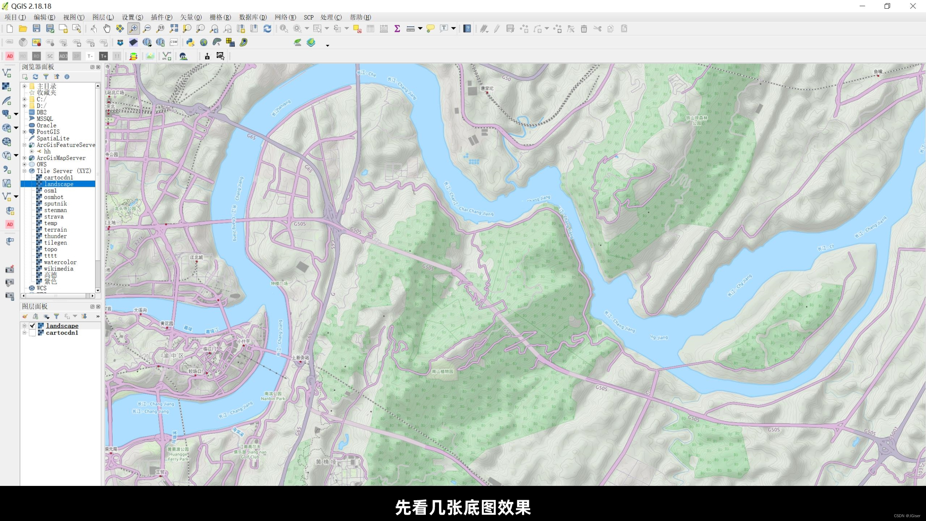Open the attribute table icon
Image resolution: width=926 pixels, height=521 pixels.
point(370,28)
